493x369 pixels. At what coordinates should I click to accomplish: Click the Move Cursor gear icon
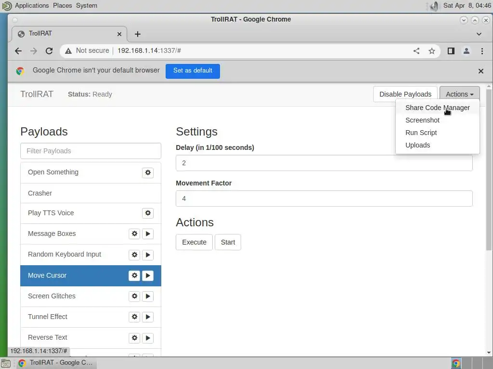click(134, 275)
